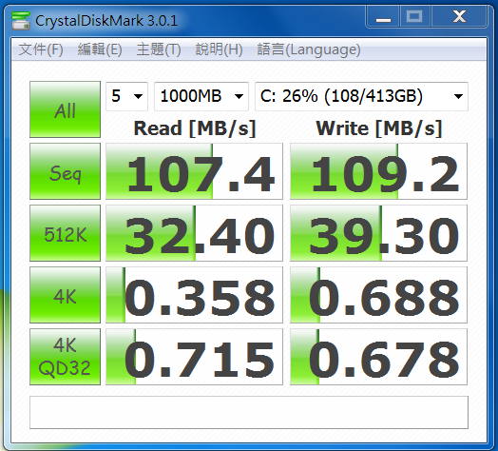Click the 512K write result 39.30
Viewport: 498px width, 451px height.
pos(378,233)
